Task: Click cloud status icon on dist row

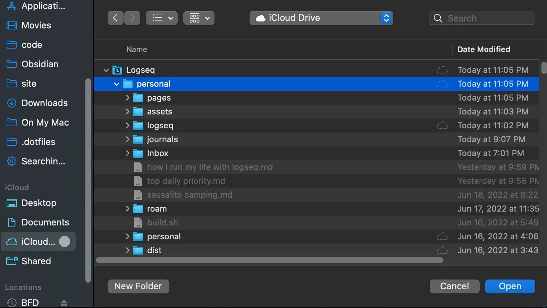Action: 442,250
